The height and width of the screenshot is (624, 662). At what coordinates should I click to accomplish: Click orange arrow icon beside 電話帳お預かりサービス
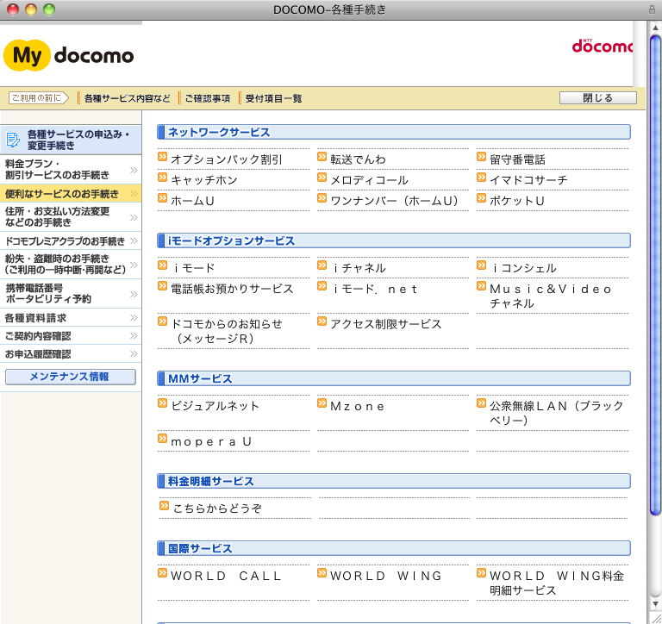[x=163, y=286]
